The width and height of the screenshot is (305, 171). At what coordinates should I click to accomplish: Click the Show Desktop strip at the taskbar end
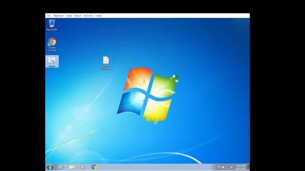coord(249,167)
